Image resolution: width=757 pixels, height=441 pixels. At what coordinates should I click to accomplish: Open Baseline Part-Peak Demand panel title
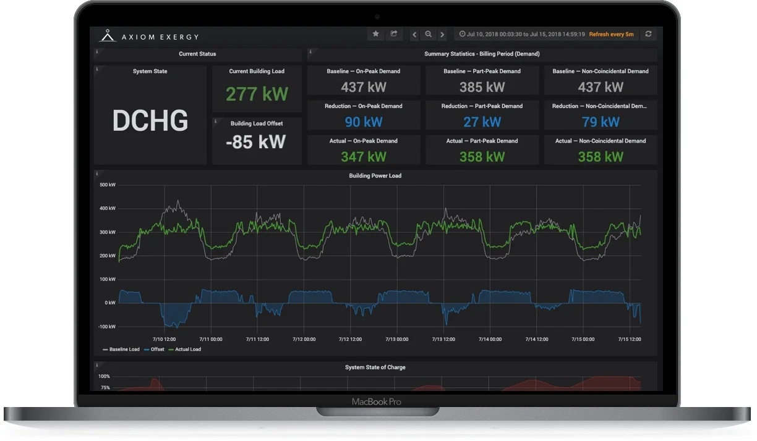click(x=482, y=72)
